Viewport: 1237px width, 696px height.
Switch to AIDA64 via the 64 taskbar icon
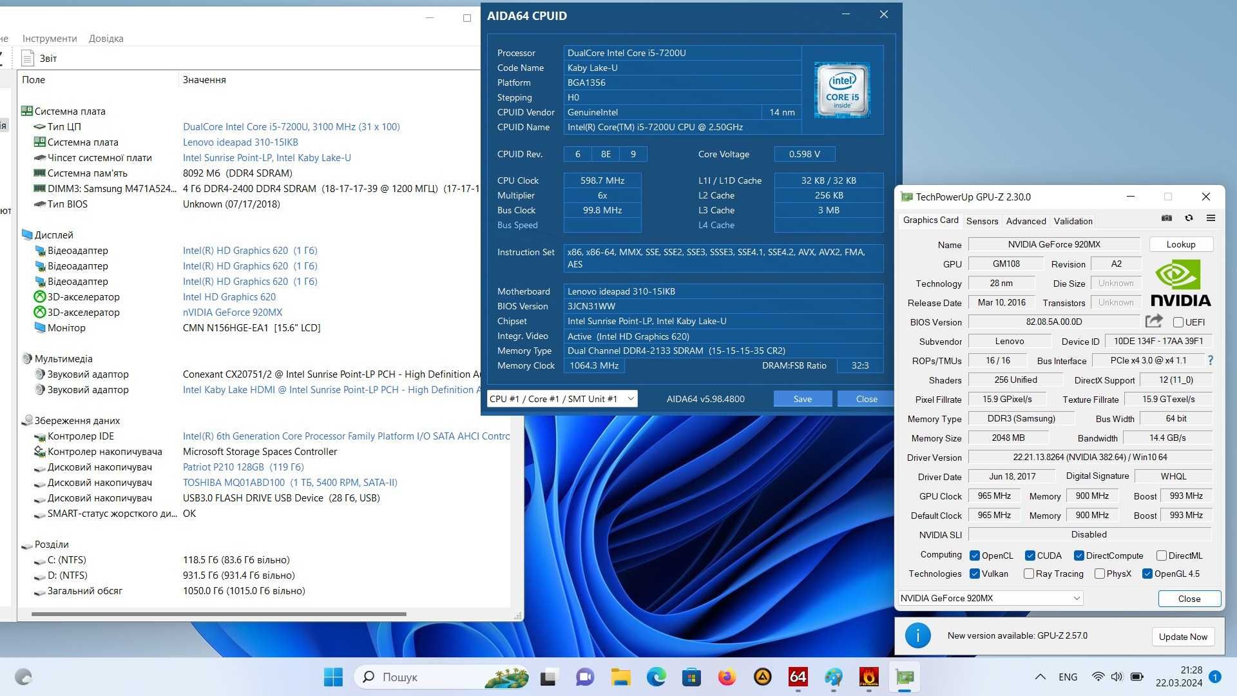(798, 677)
